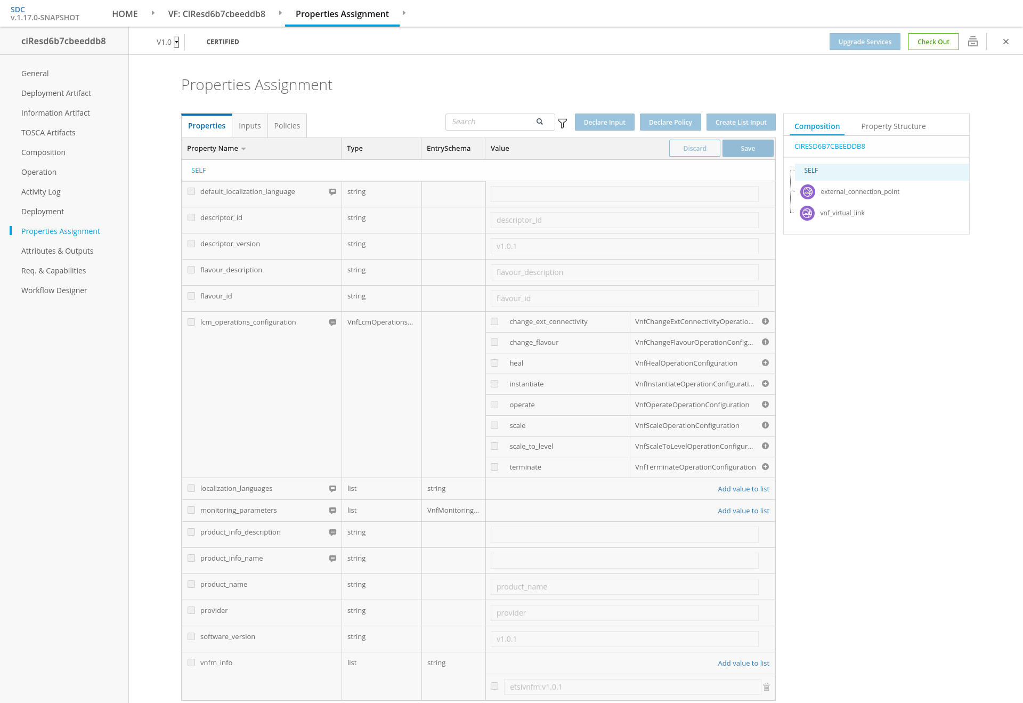Show description of lcm_operations_configuration

click(332, 322)
